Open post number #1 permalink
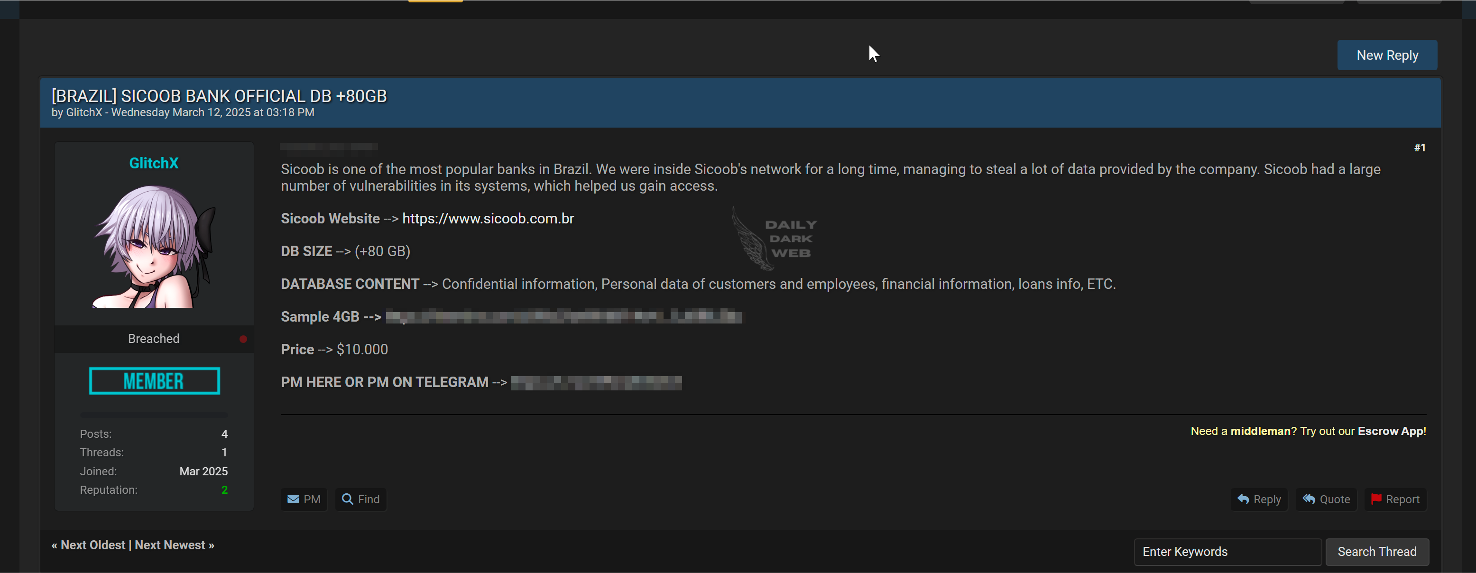This screenshot has height=573, width=1476. click(1419, 148)
